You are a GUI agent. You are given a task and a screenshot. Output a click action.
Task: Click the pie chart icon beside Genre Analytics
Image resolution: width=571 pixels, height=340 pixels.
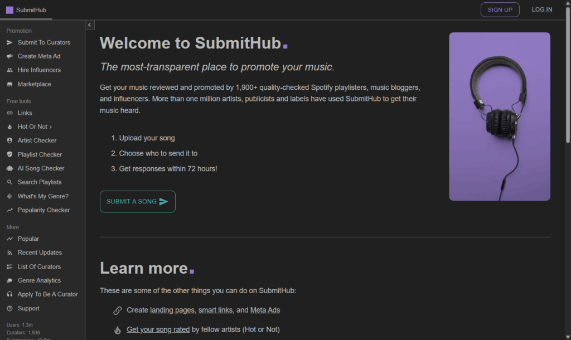click(9, 281)
